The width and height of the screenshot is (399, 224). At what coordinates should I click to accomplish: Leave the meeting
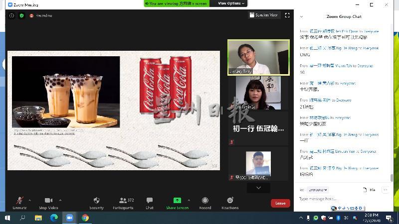tap(280, 203)
